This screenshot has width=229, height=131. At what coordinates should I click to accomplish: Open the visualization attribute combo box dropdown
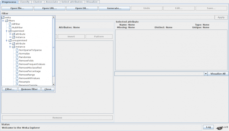click(x=205, y=74)
